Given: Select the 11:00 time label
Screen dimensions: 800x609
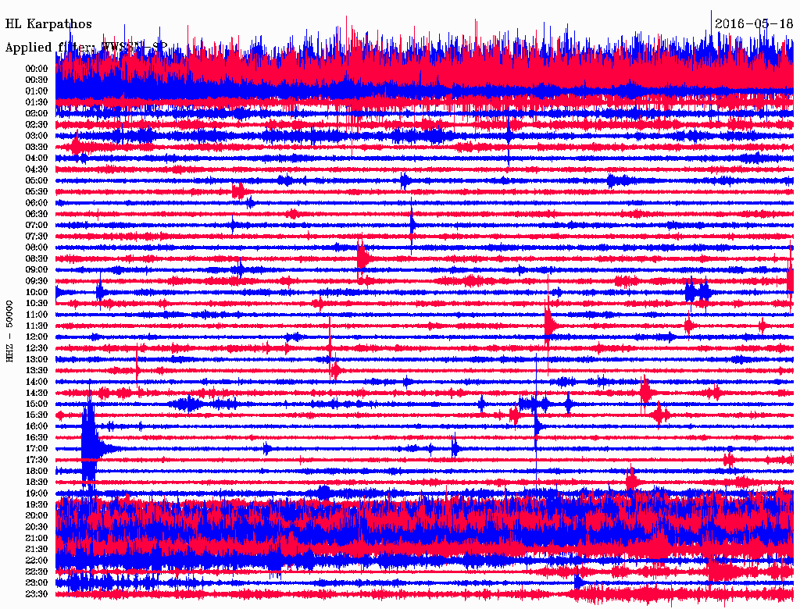Looking at the screenshot, I should coord(36,314).
